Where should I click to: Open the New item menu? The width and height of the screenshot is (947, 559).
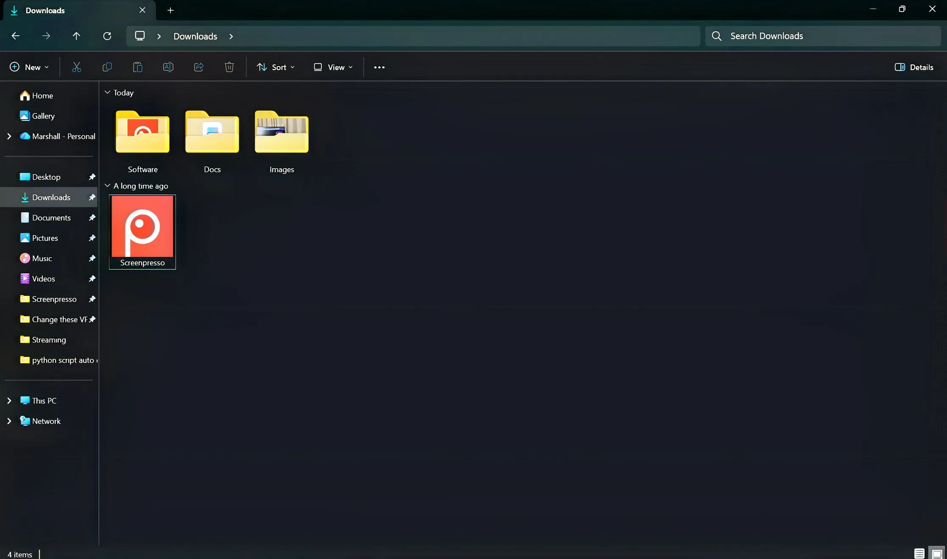click(x=28, y=67)
